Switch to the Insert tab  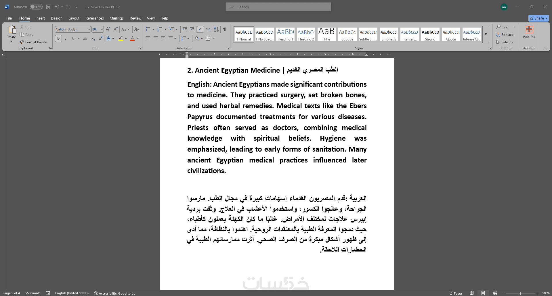coord(40,18)
